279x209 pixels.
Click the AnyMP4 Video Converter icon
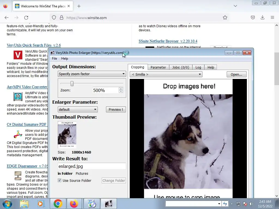coord(18,97)
